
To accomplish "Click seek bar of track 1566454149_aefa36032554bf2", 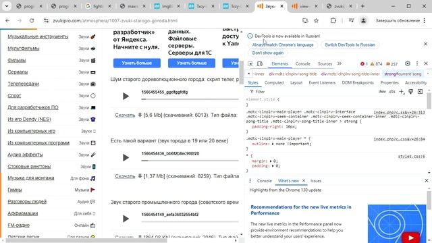I will (x=190, y=221).
